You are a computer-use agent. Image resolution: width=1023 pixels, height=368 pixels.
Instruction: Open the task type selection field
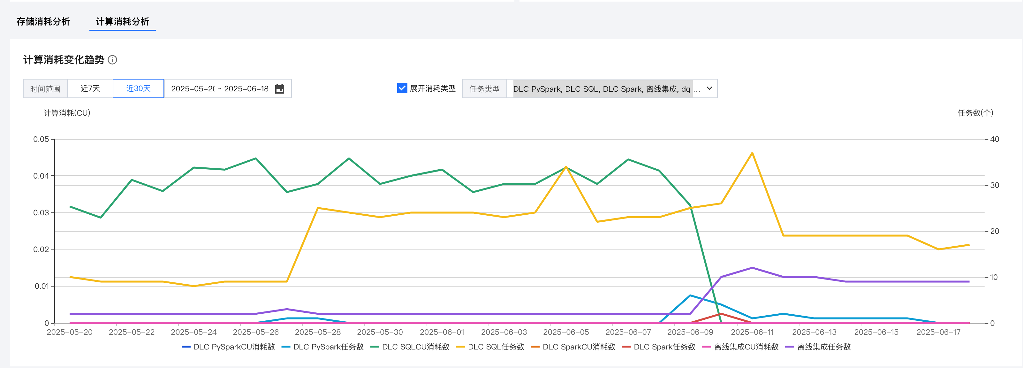pos(602,88)
